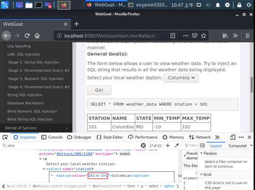Select the Layout sidebar tab
This screenshot has width=255, height=190.
coord(216,146)
